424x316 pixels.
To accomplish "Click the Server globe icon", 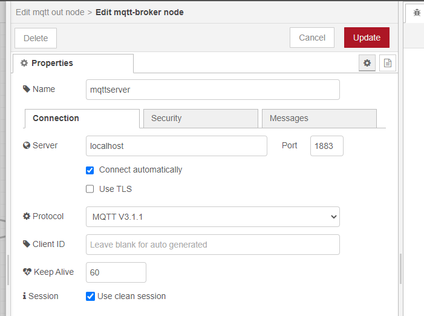I will pyautogui.click(x=27, y=146).
